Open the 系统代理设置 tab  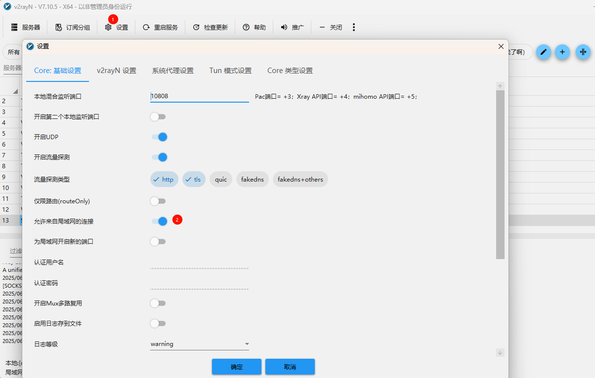coord(172,71)
